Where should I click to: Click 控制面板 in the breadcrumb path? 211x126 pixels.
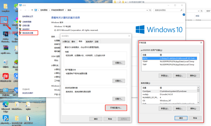(44, 10)
